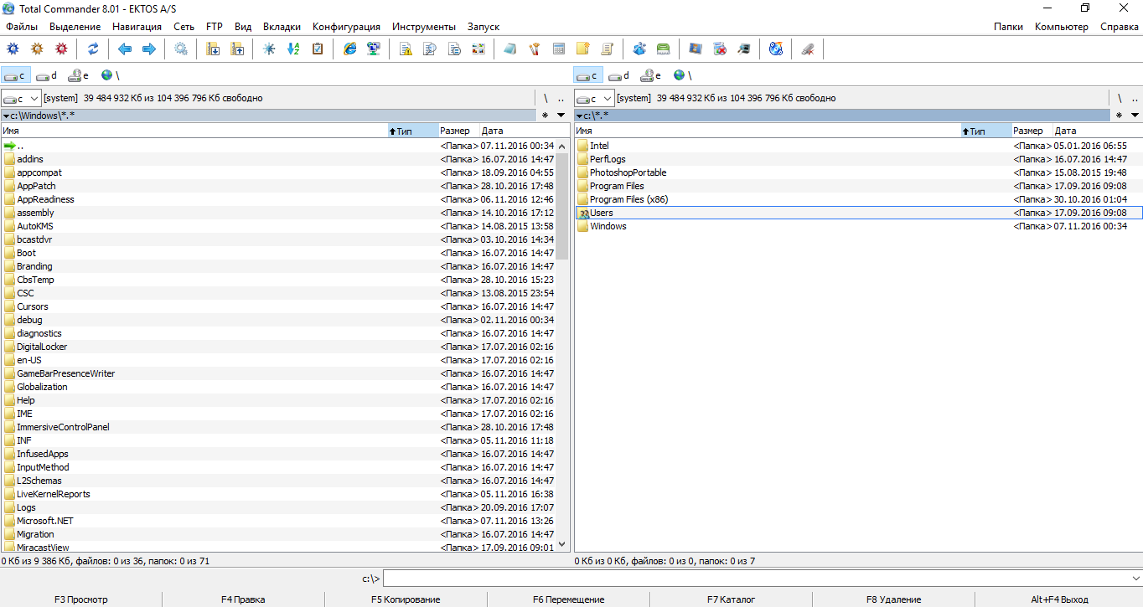The image size is (1143, 607).
Task: Open the notepad toolbar icon
Action: click(510, 49)
